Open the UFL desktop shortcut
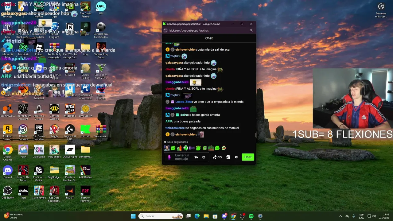The width and height of the screenshot is (393, 221). pos(101,9)
